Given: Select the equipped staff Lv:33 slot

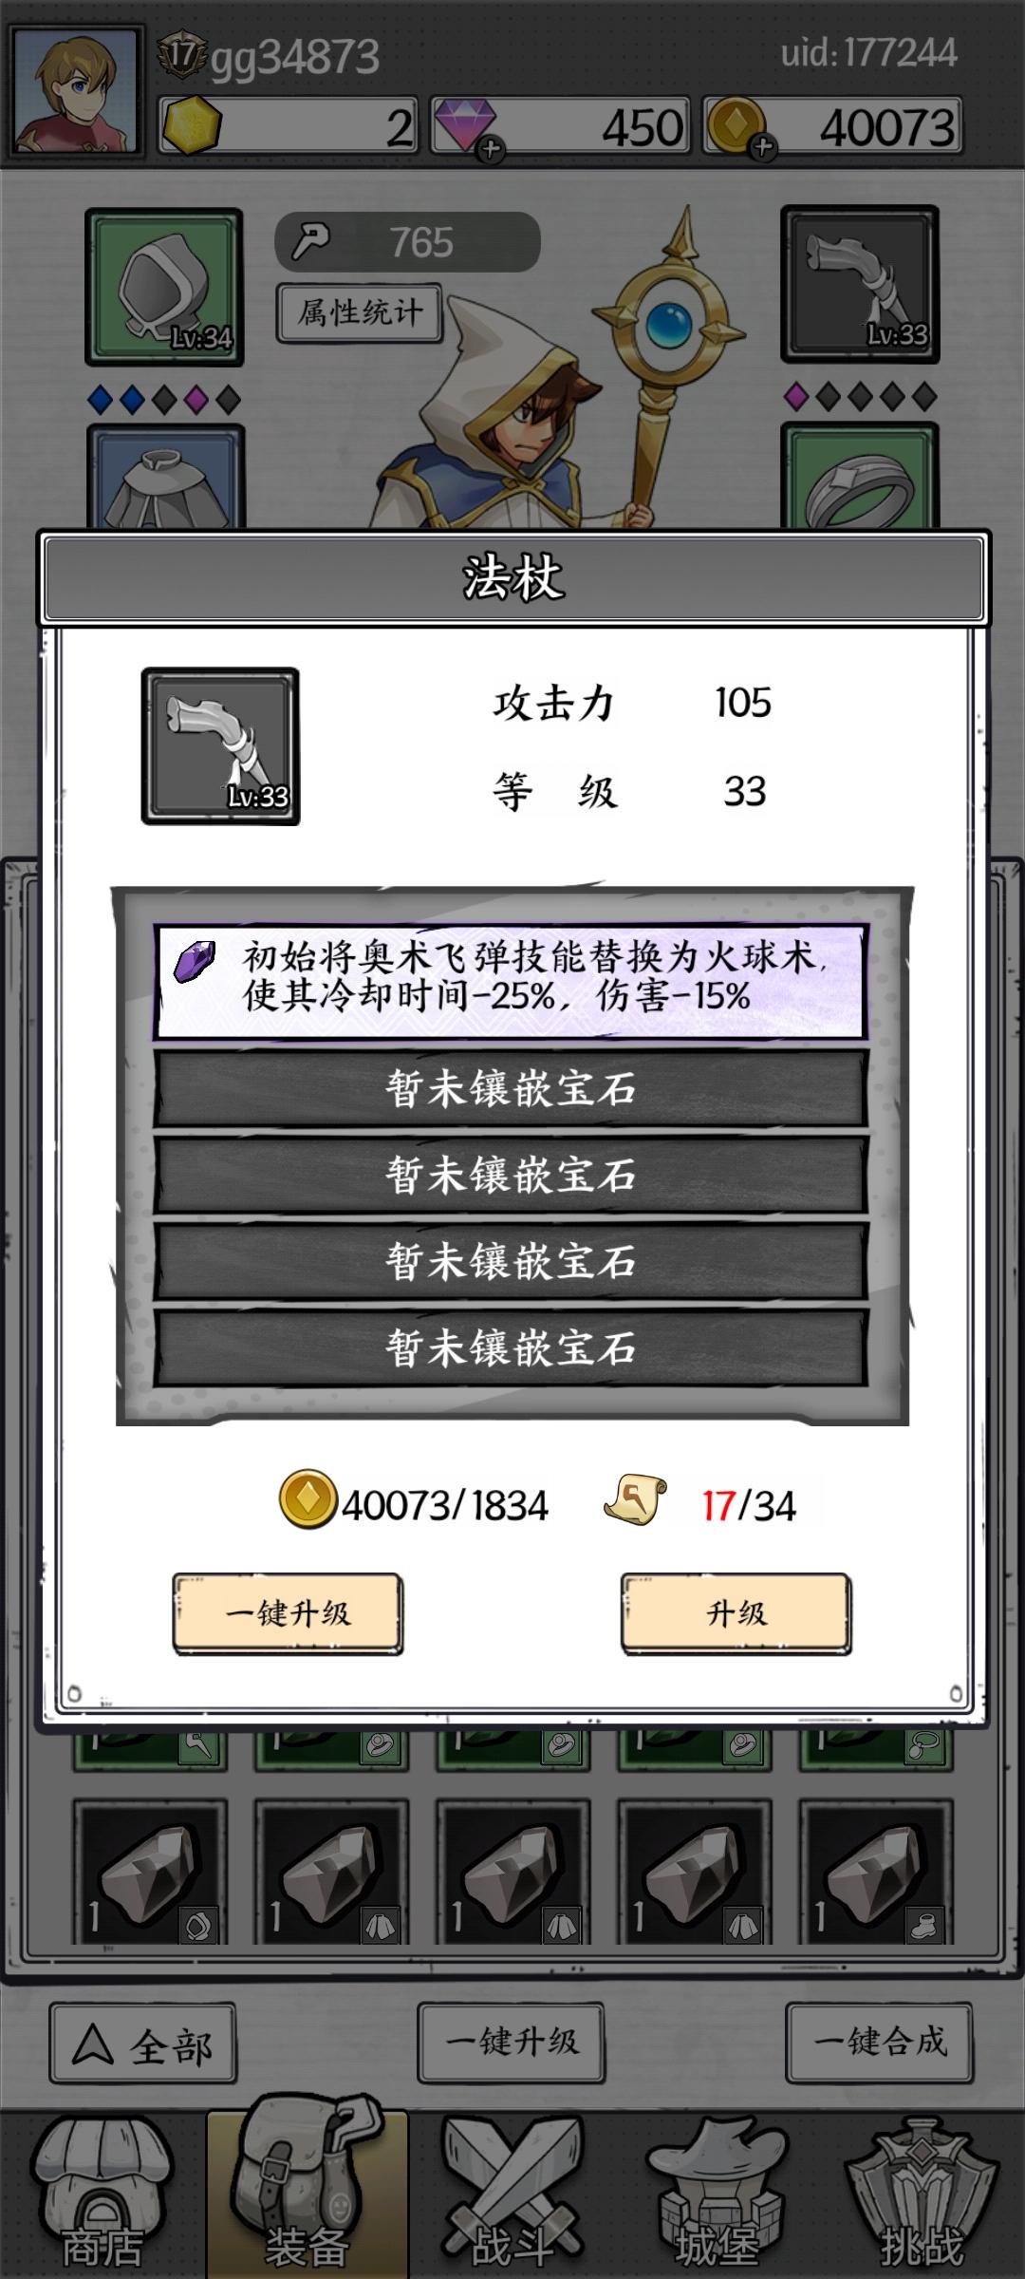Looking at the screenshot, I should (x=860, y=284).
